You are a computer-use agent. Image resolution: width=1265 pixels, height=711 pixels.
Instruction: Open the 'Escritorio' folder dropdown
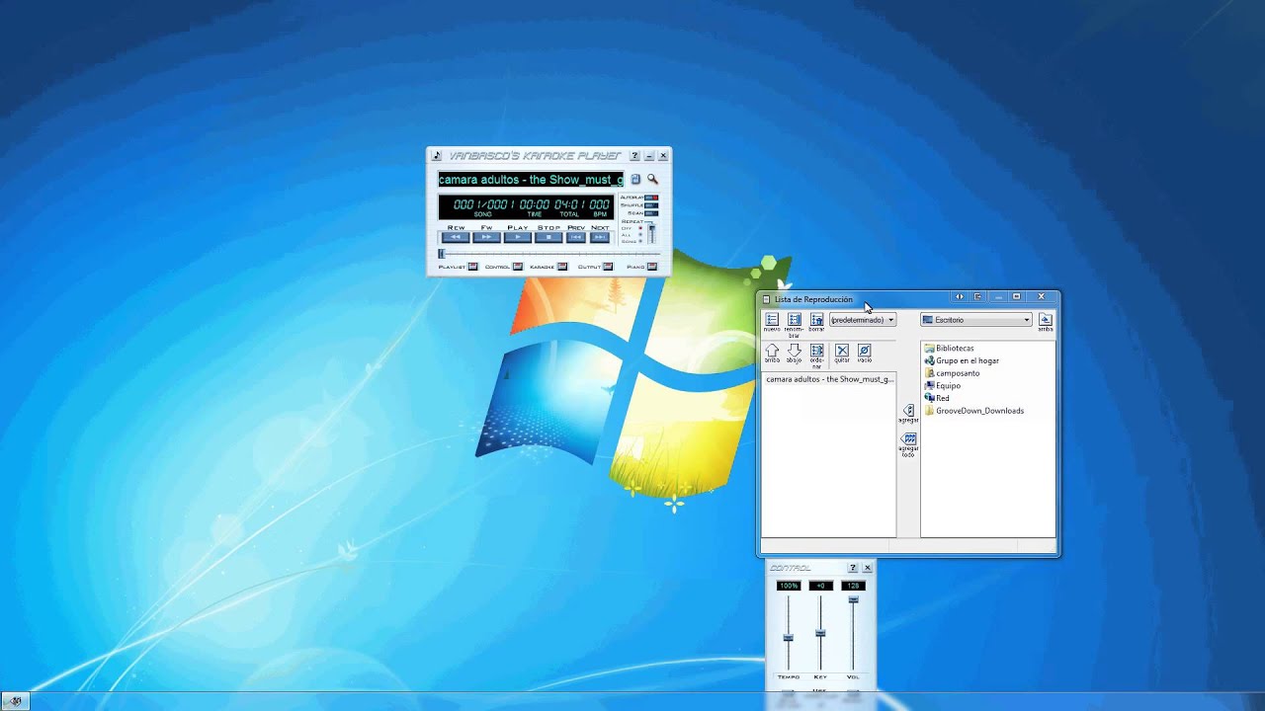coord(976,320)
